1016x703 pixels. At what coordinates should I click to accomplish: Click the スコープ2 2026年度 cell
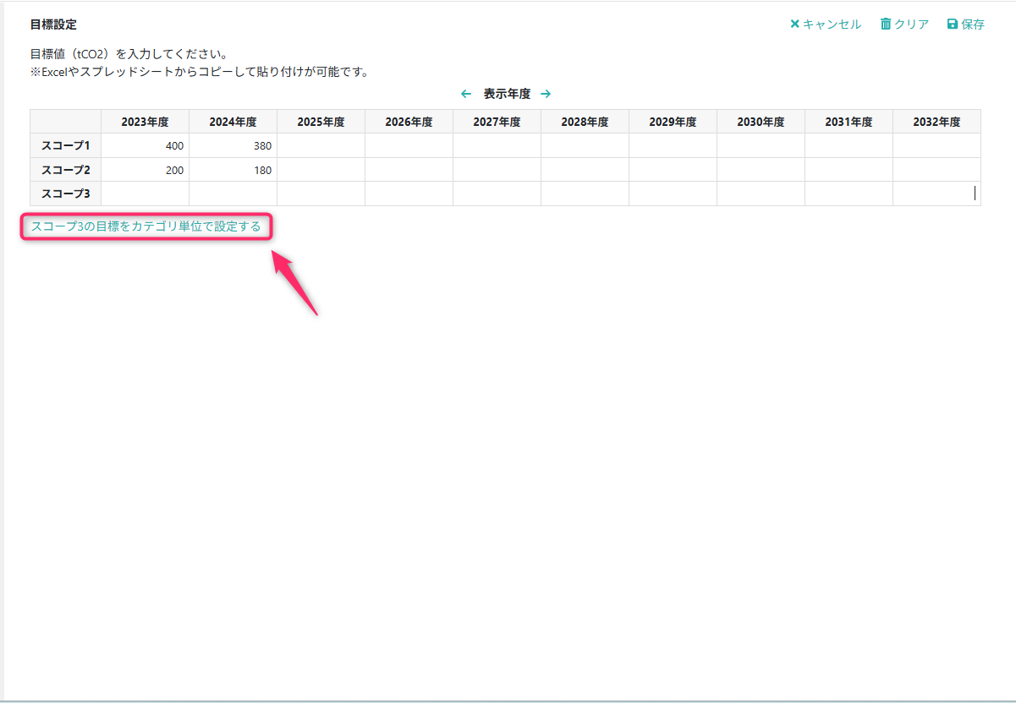pos(409,170)
